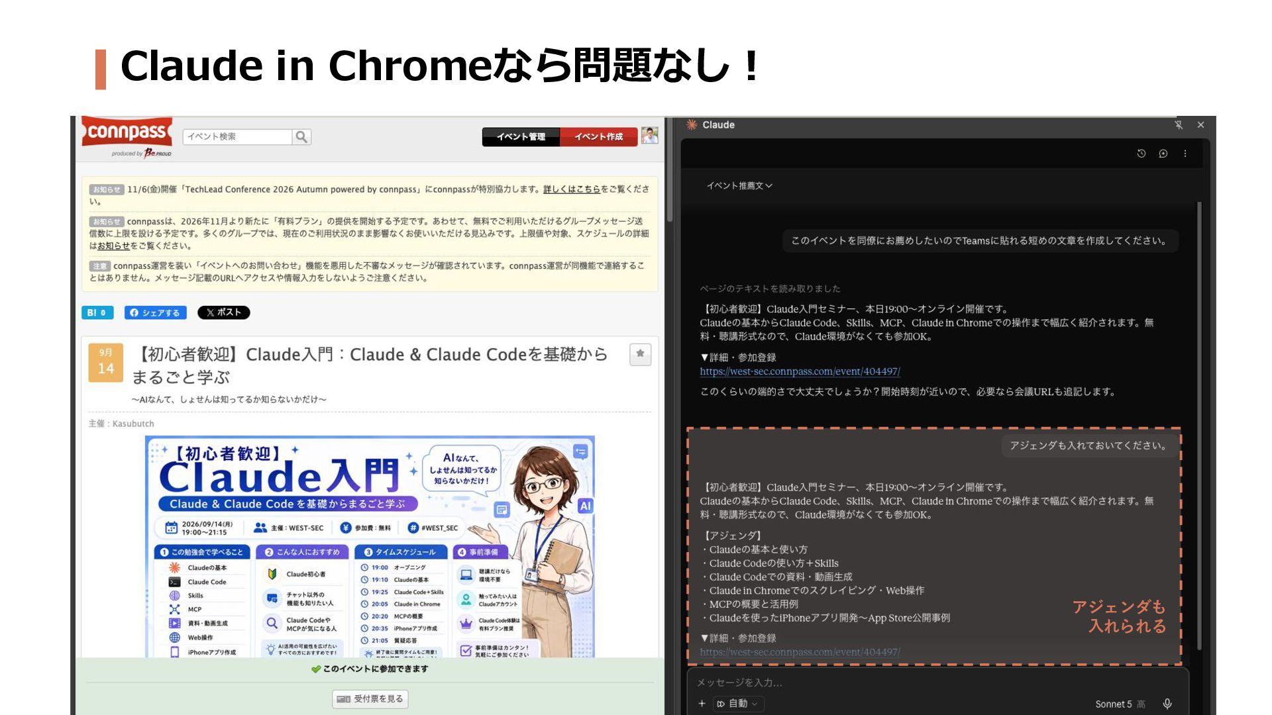
Task: Click the Hatena bookmark B! button
Action: pos(97,312)
